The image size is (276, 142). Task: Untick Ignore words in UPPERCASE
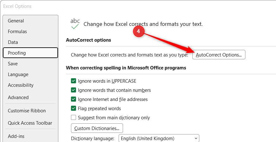73,81
